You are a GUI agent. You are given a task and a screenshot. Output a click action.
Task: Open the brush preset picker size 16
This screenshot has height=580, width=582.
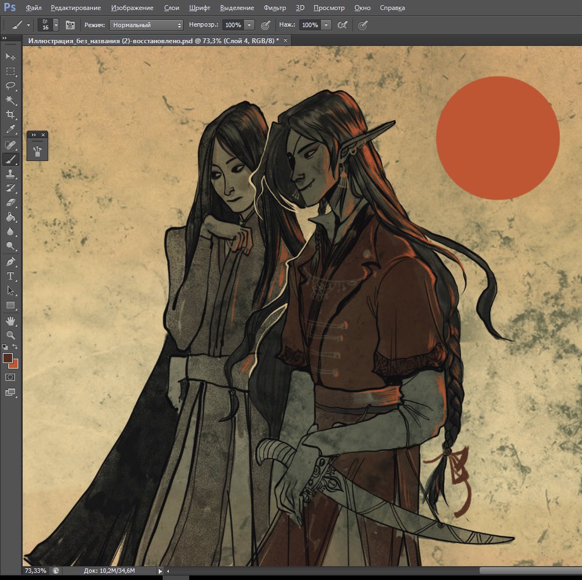(x=48, y=25)
